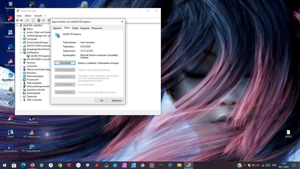Open the notification center icon

click(294, 165)
